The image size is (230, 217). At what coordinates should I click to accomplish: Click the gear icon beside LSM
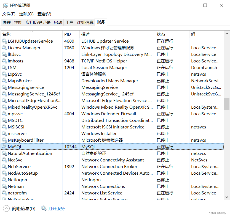[4, 67]
